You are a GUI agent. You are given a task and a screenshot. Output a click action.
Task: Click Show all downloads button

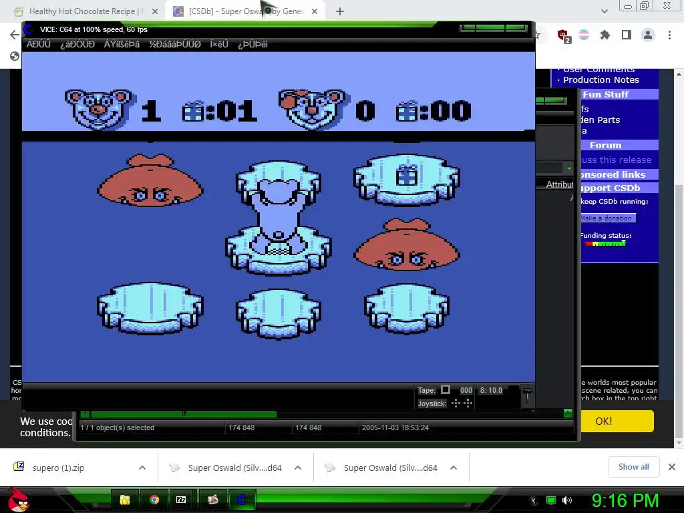click(x=633, y=467)
